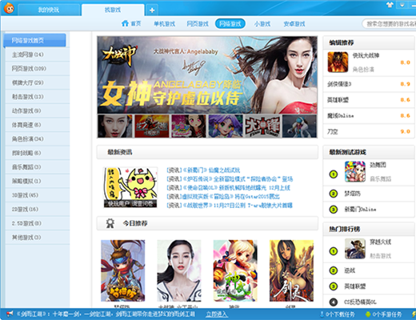
Task: Select 2.5D游戏 (8) category
Action: 38,223
